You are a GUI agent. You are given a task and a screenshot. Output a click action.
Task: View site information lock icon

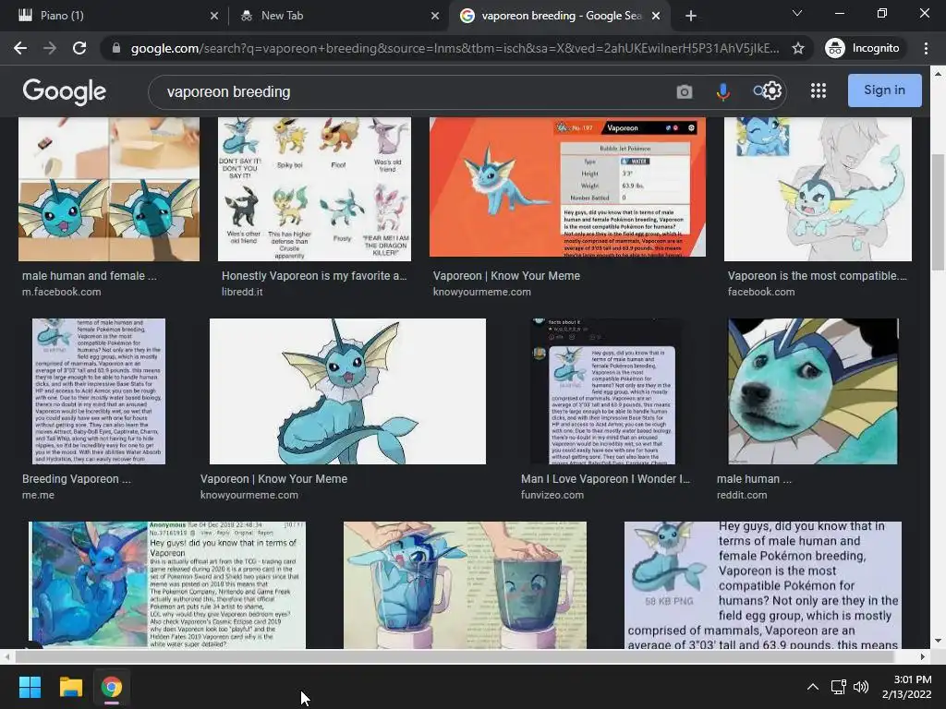116,48
